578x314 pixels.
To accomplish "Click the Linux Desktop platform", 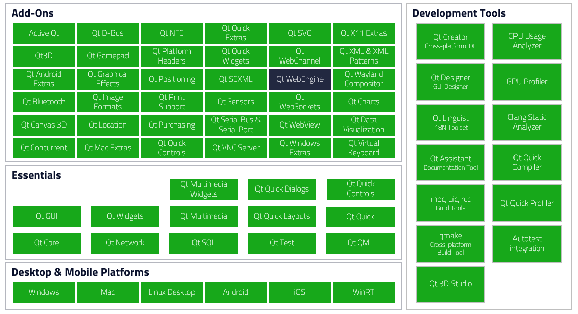I will tap(172, 292).
